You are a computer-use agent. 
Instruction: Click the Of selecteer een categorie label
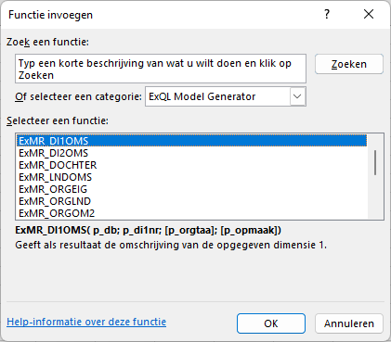pyautogui.click(x=78, y=96)
